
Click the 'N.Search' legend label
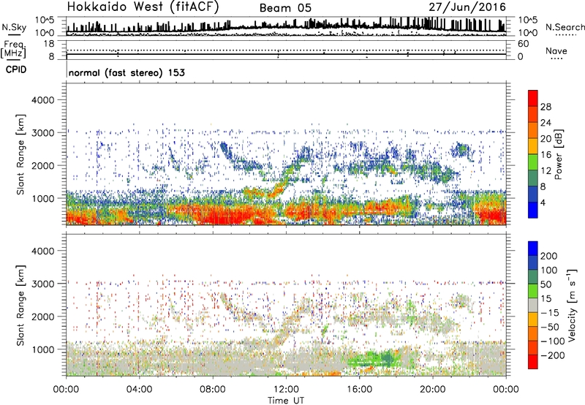(x=565, y=27)
